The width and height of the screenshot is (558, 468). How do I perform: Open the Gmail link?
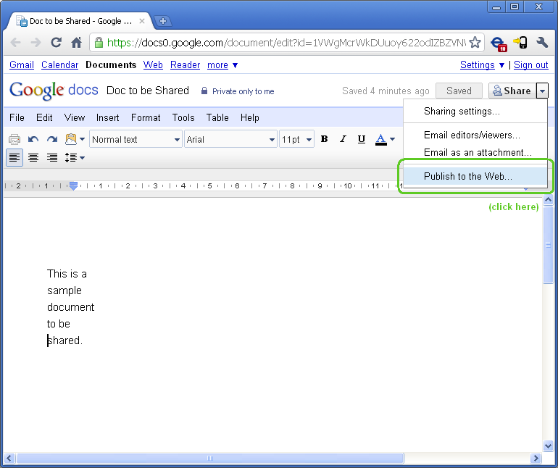[x=22, y=64]
